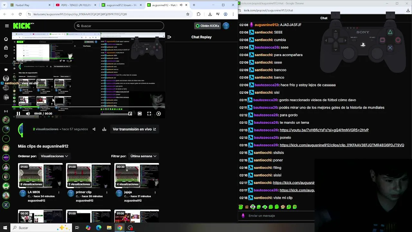Switch to augusnine912 Stream tab
Image resolution: width=412 pixels, height=232 pixels.
pyautogui.click(x=121, y=5)
